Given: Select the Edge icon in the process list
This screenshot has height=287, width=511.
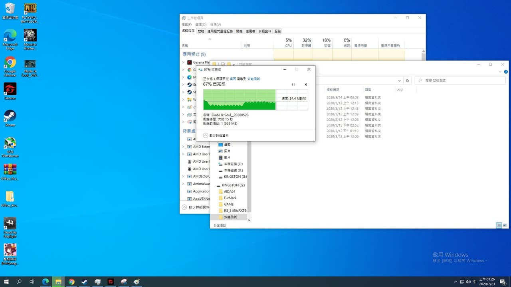Looking at the screenshot, I should [189, 77].
